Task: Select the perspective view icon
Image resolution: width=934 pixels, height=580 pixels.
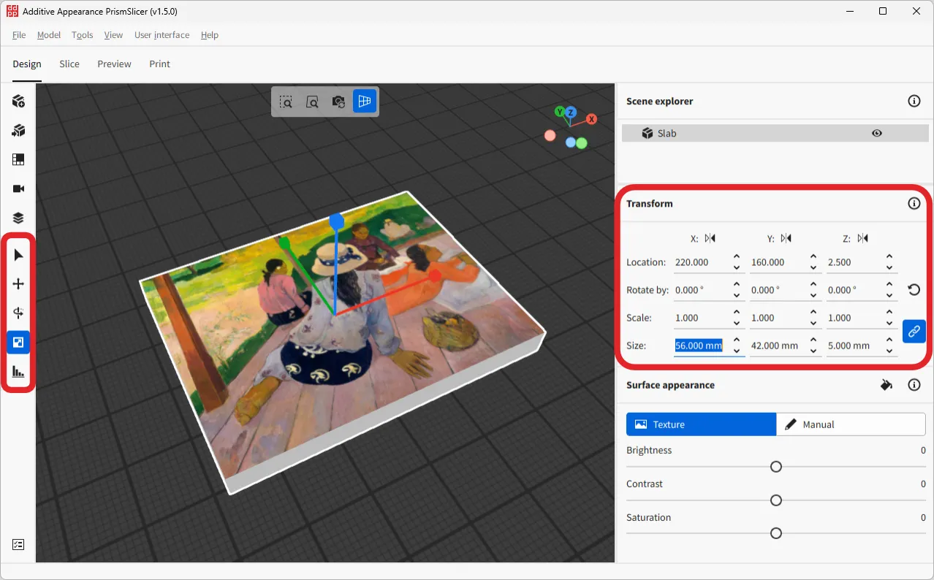Action: (364, 102)
